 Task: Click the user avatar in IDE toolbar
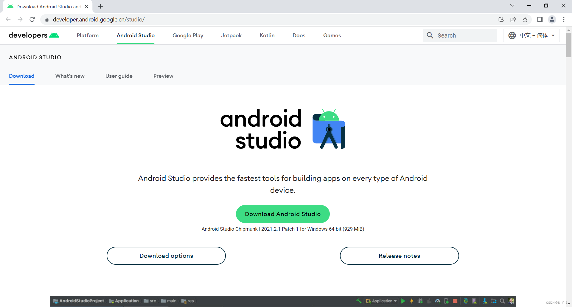click(511, 301)
